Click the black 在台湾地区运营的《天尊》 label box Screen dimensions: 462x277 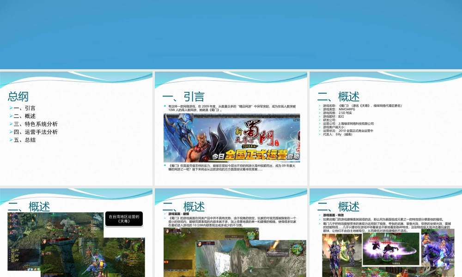coord(124,219)
